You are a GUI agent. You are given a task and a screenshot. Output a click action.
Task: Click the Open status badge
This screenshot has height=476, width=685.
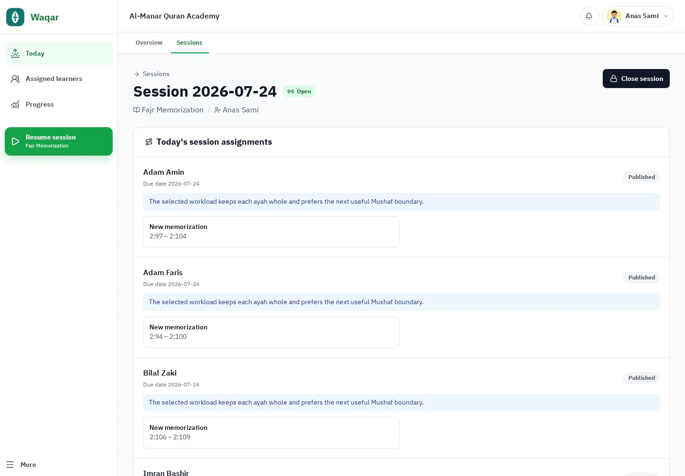[299, 91]
